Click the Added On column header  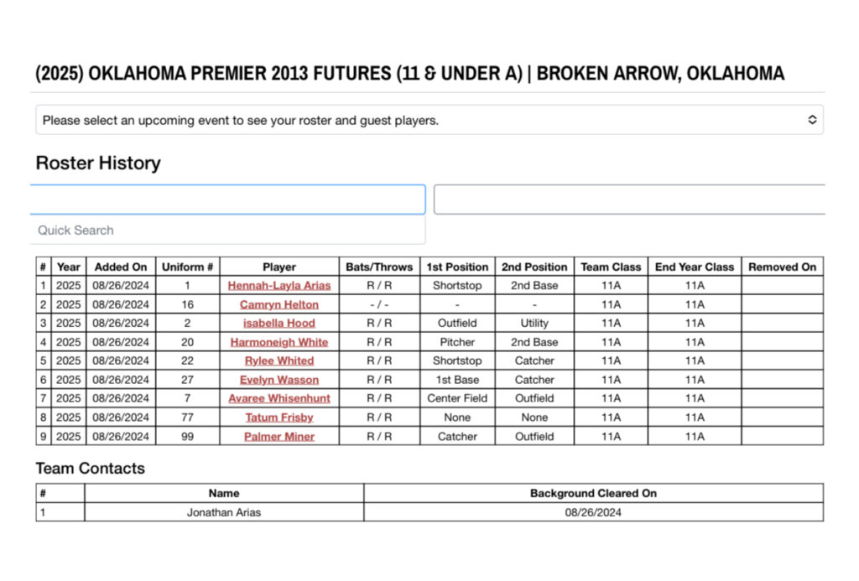(x=121, y=267)
